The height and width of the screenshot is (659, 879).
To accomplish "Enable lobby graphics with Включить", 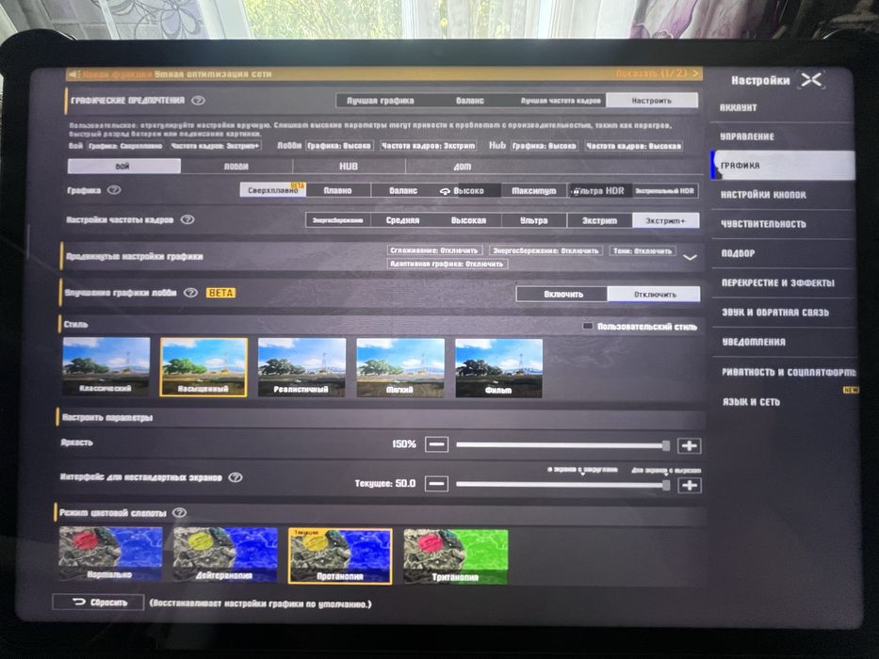I will tap(562, 294).
